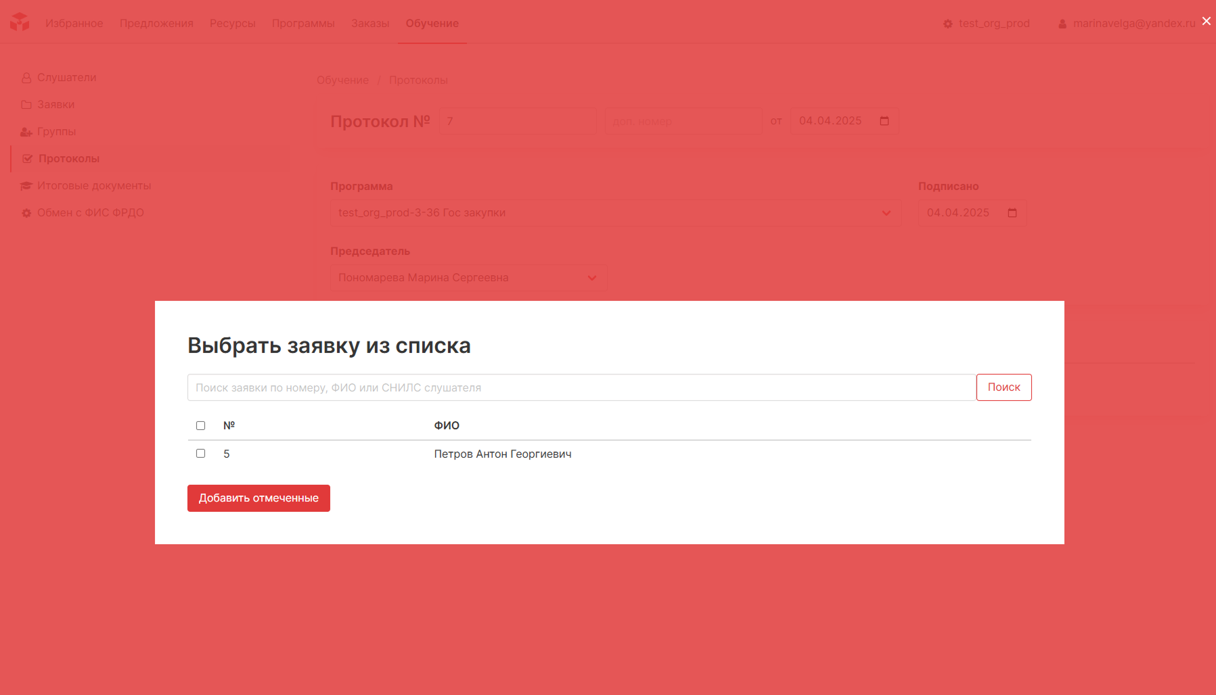1216x695 pixels.
Task: Click the protocol number field showing 7
Action: click(518, 121)
